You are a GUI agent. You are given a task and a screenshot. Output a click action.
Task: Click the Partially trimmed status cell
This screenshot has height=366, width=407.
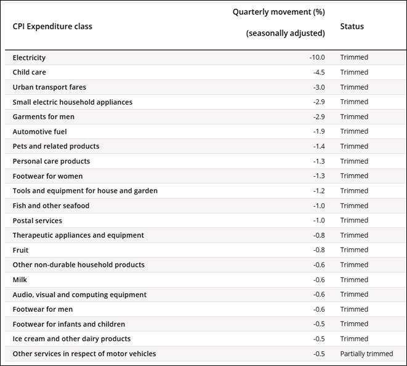[x=366, y=354]
